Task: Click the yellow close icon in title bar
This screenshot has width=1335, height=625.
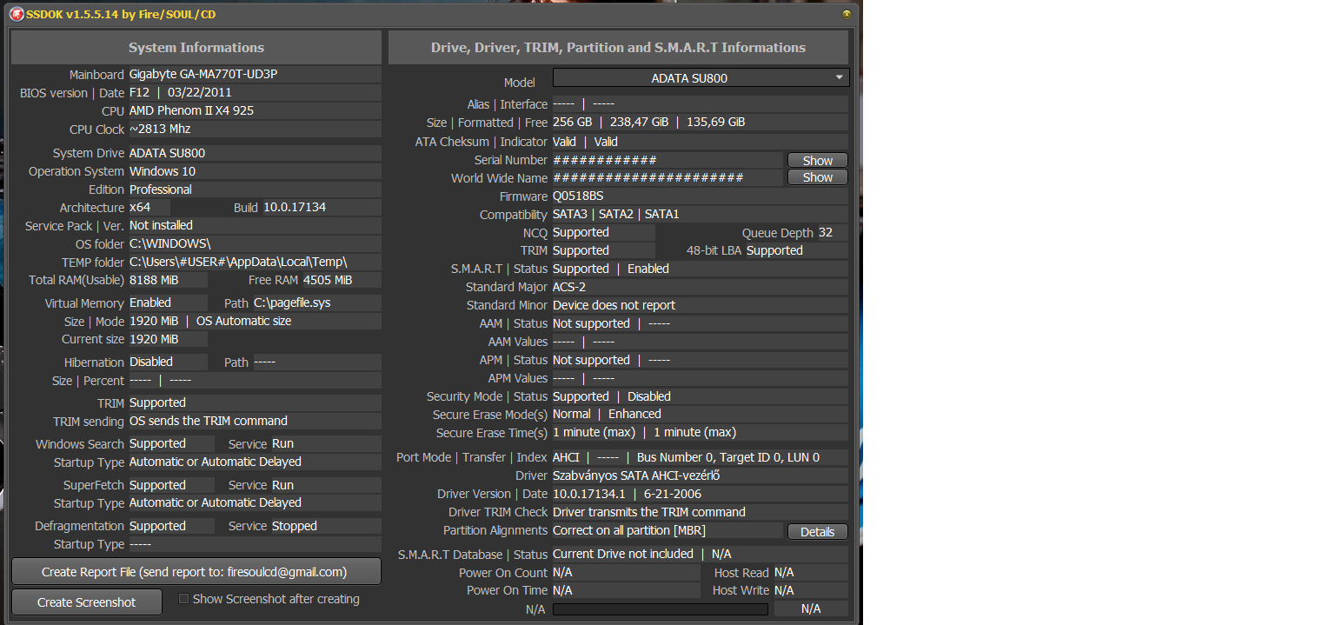Action: (847, 14)
